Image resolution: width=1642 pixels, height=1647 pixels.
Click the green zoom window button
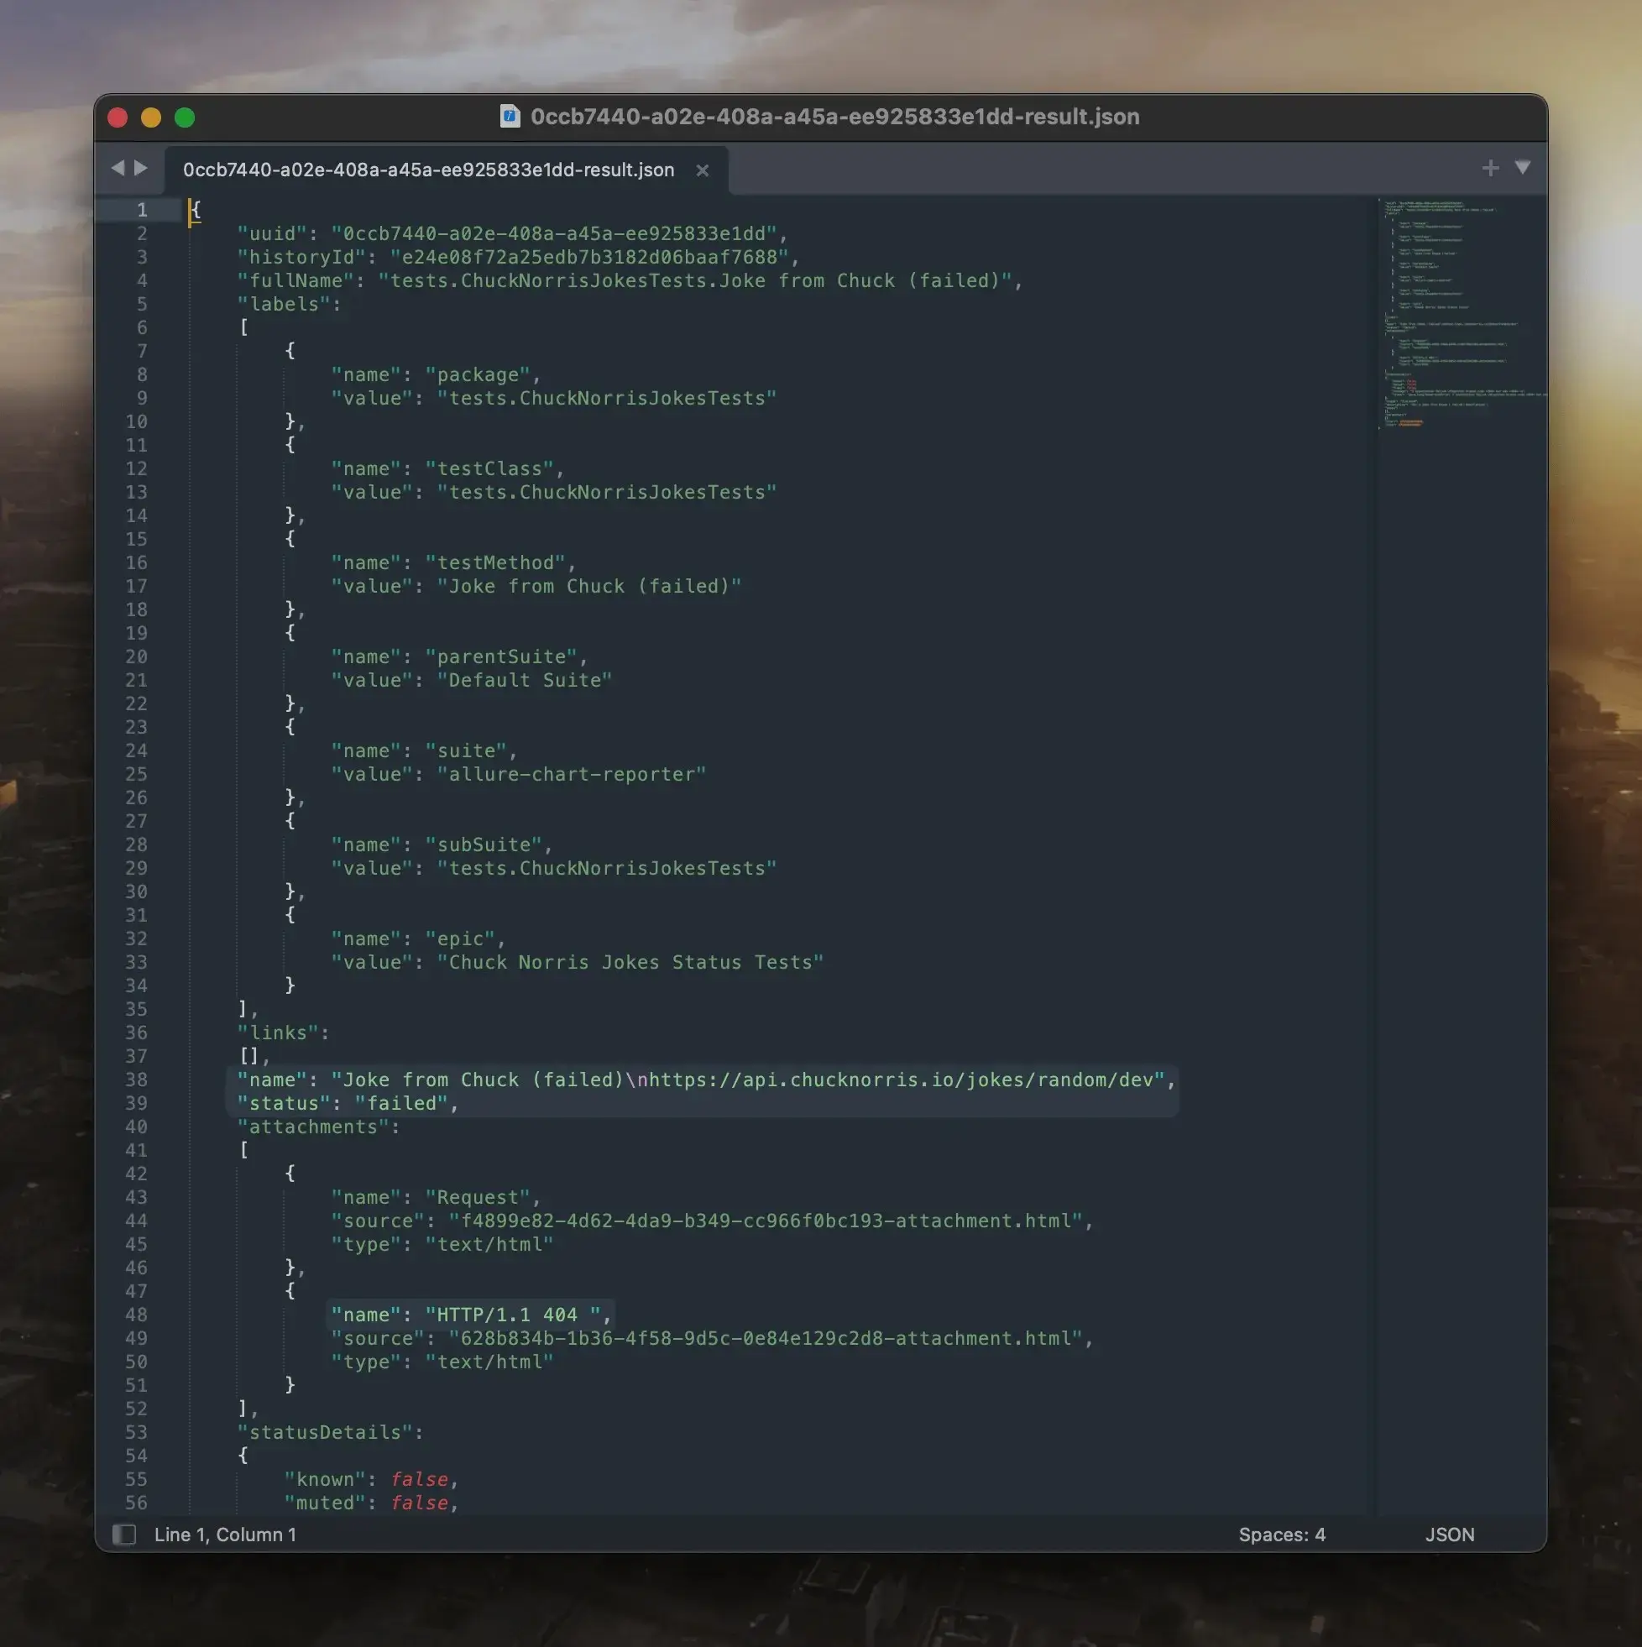point(185,118)
